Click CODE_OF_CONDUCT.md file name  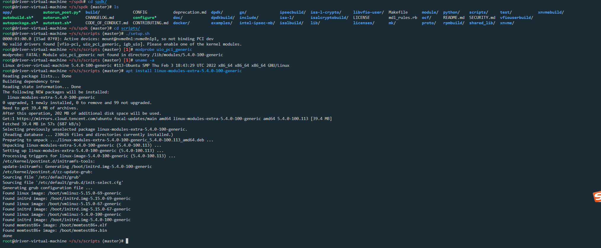(x=107, y=23)
